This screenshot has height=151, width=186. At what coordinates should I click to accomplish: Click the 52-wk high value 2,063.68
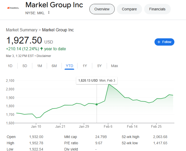click(160, 137)
